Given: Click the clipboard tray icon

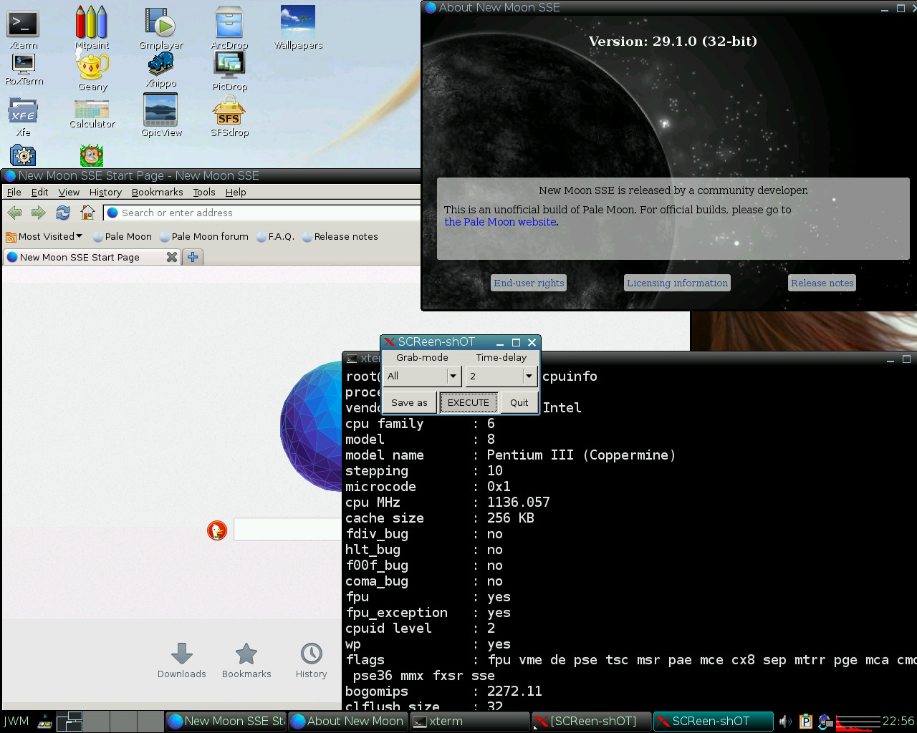Looking at the screenshot, I should coord(806,722).
